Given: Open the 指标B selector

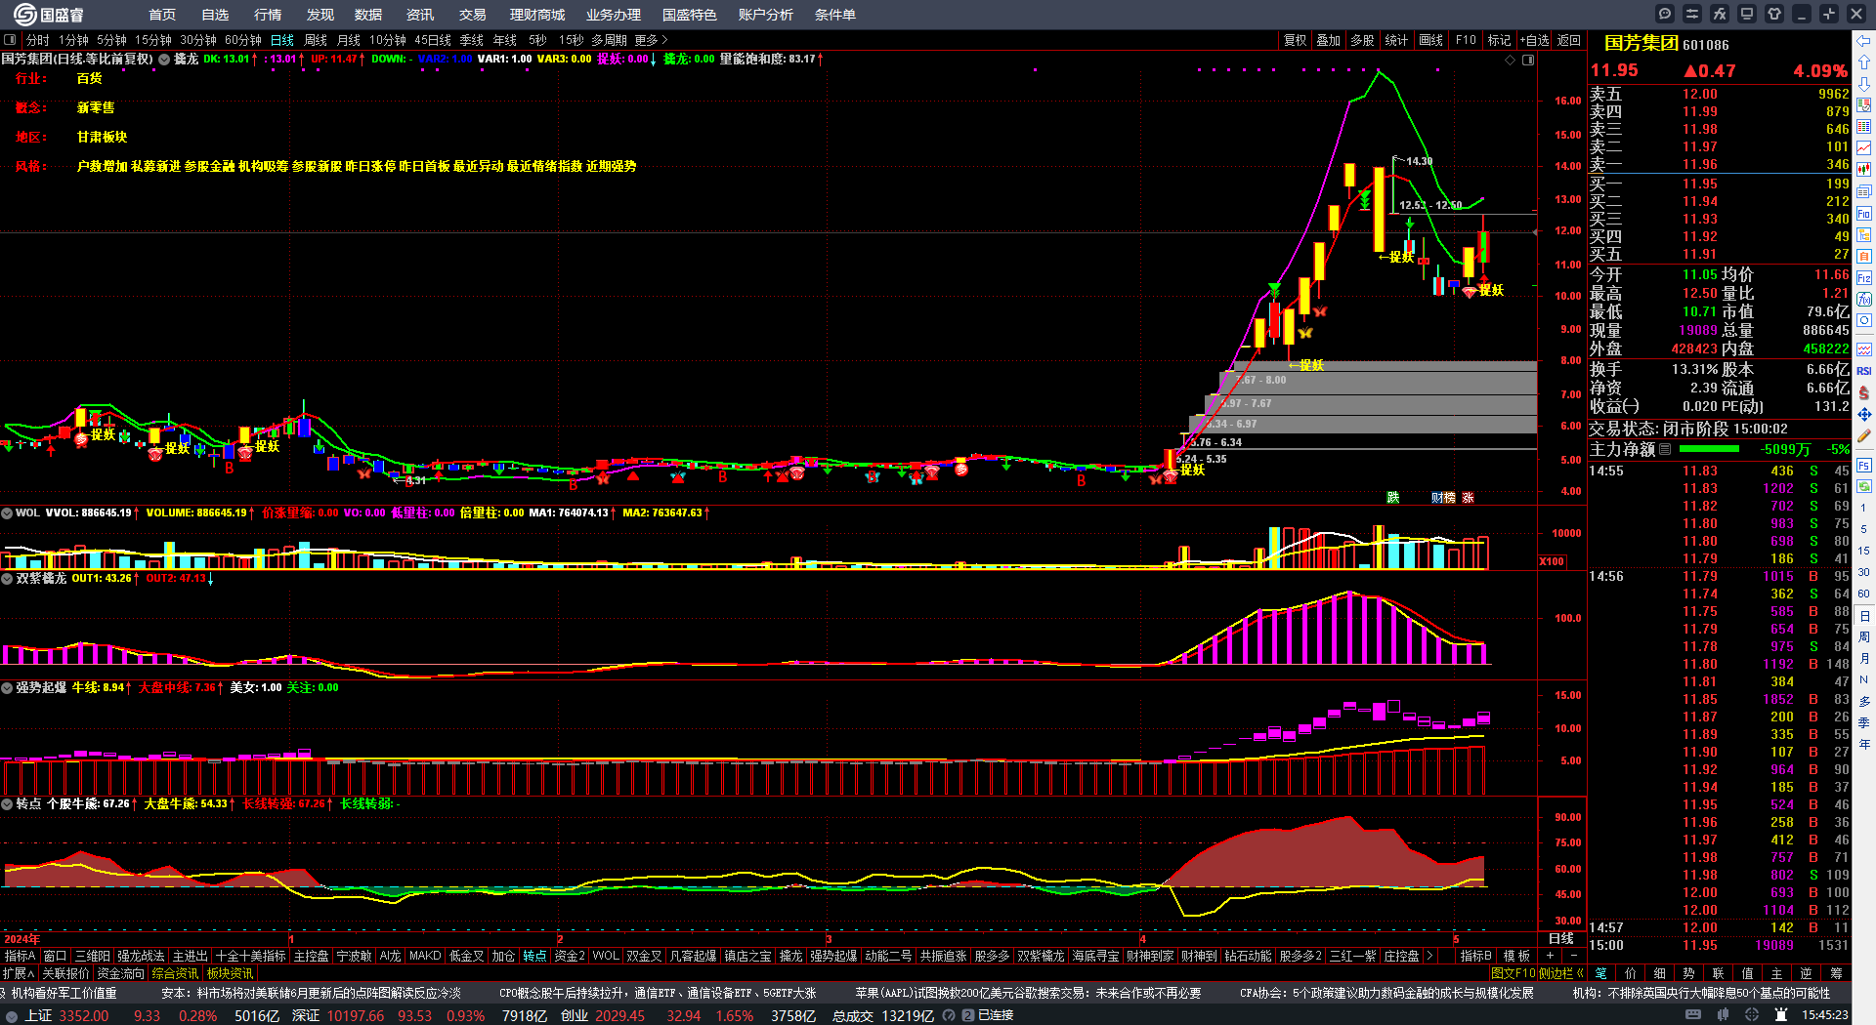Looking at the screenshot, I should (1476, 956).
